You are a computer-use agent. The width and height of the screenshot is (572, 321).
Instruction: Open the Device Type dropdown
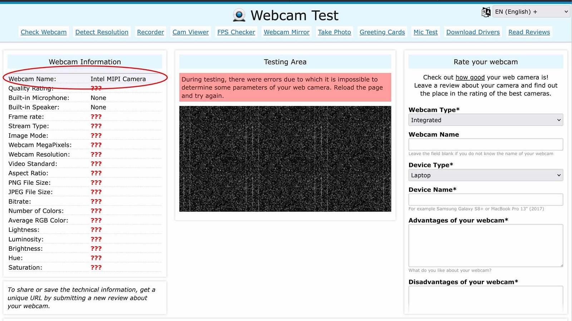coord(485,175)
